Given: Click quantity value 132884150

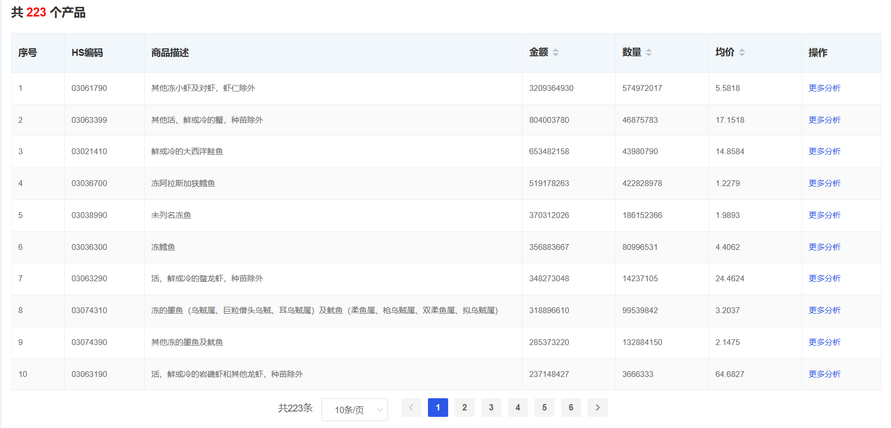Looking at the screenshot, I should [x=642, y=342].
